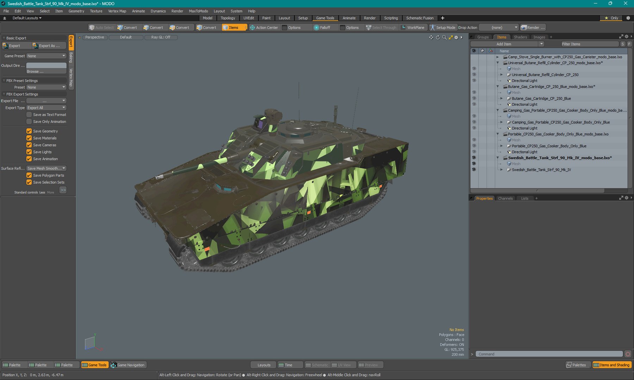Collapse Swedish_Battle_Tank_Strf_90_Mk_IV_modo_base.lxo scene
This screenshot has height=380, width=634.
point(497,158)
